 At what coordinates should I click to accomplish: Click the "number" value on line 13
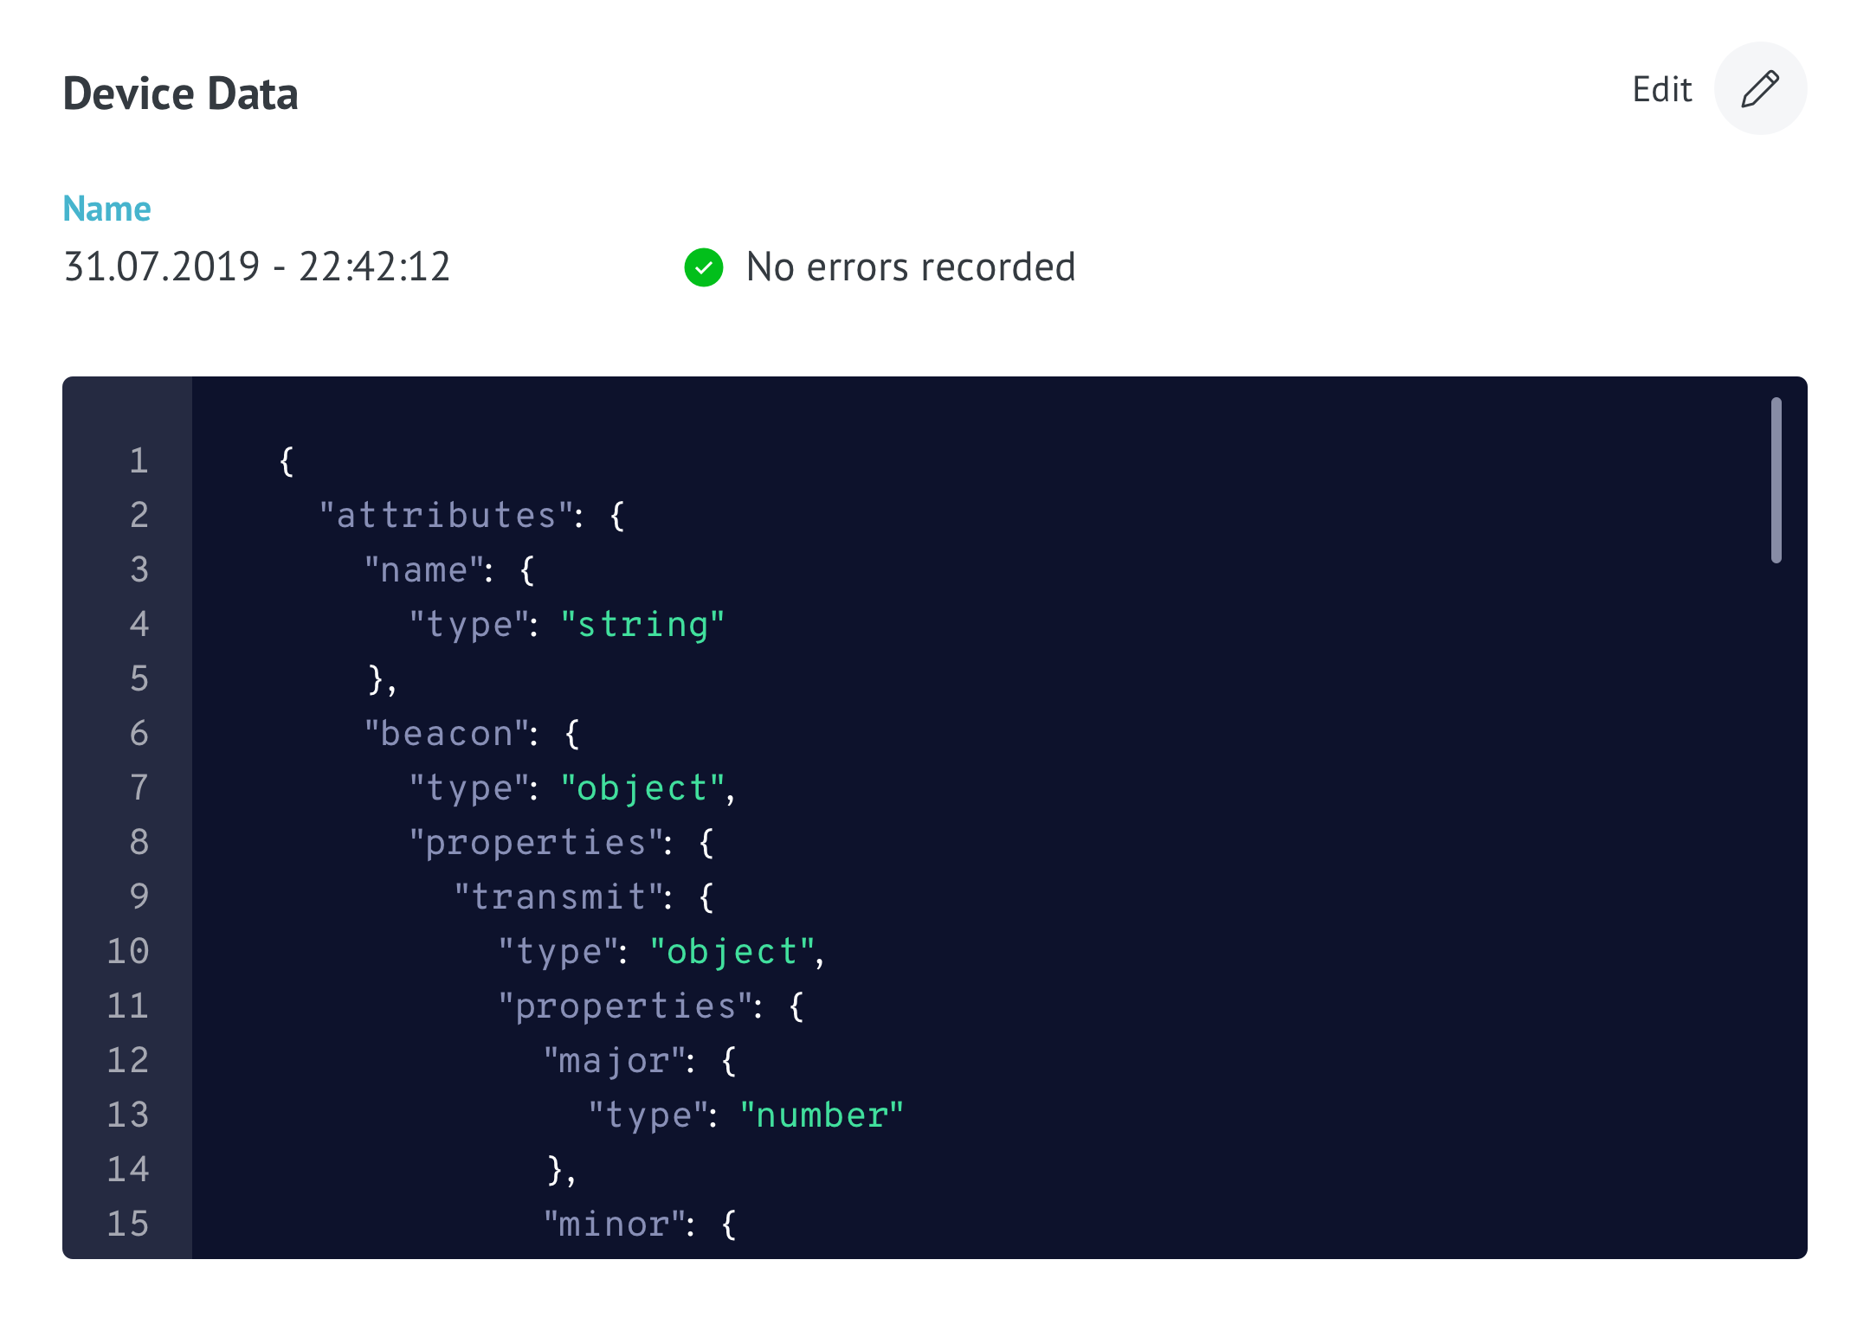(x=822, y=1115)
